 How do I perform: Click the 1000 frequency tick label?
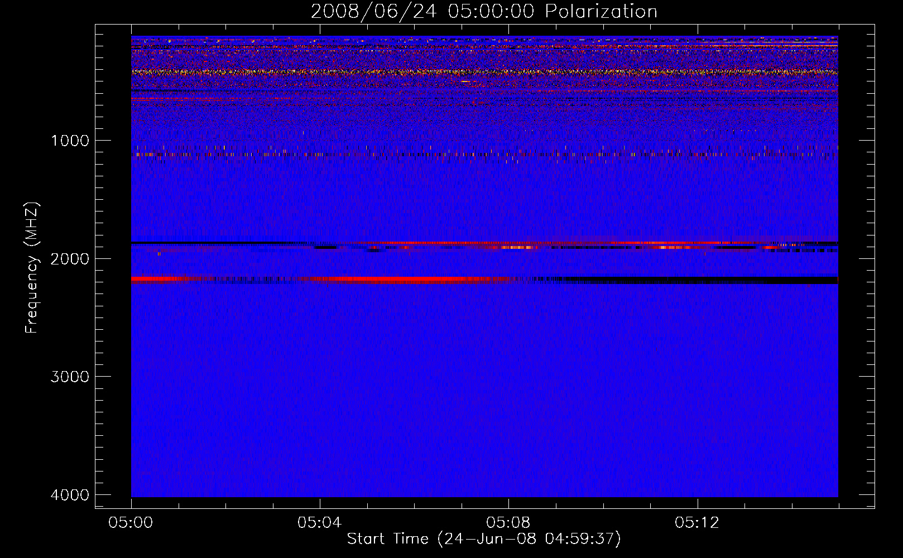[70, 140]
